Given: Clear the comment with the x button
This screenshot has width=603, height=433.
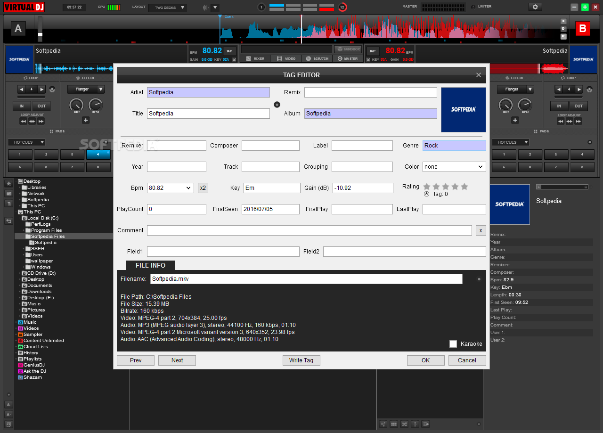Looking at the screenshot, I should pyautogui.click(x=481, y=230).
